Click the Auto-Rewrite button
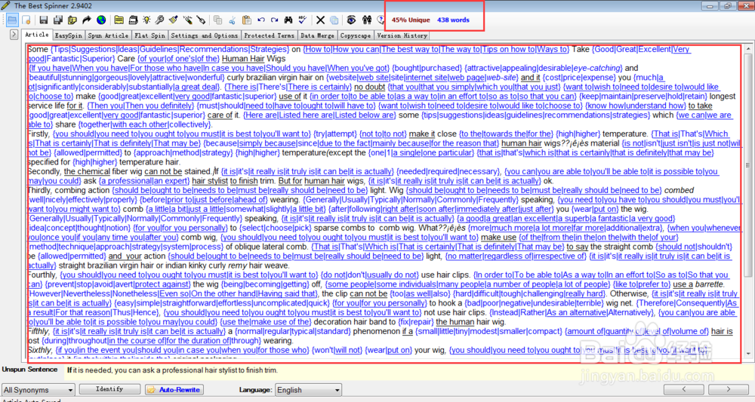Viewport: 755px width, 402px height. coord(174,389)
